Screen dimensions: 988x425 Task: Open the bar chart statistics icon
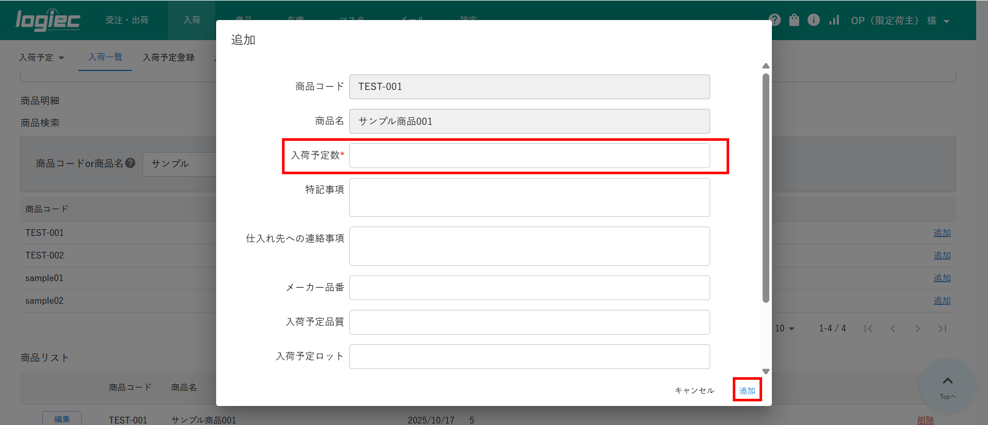[x=834, y=20]
